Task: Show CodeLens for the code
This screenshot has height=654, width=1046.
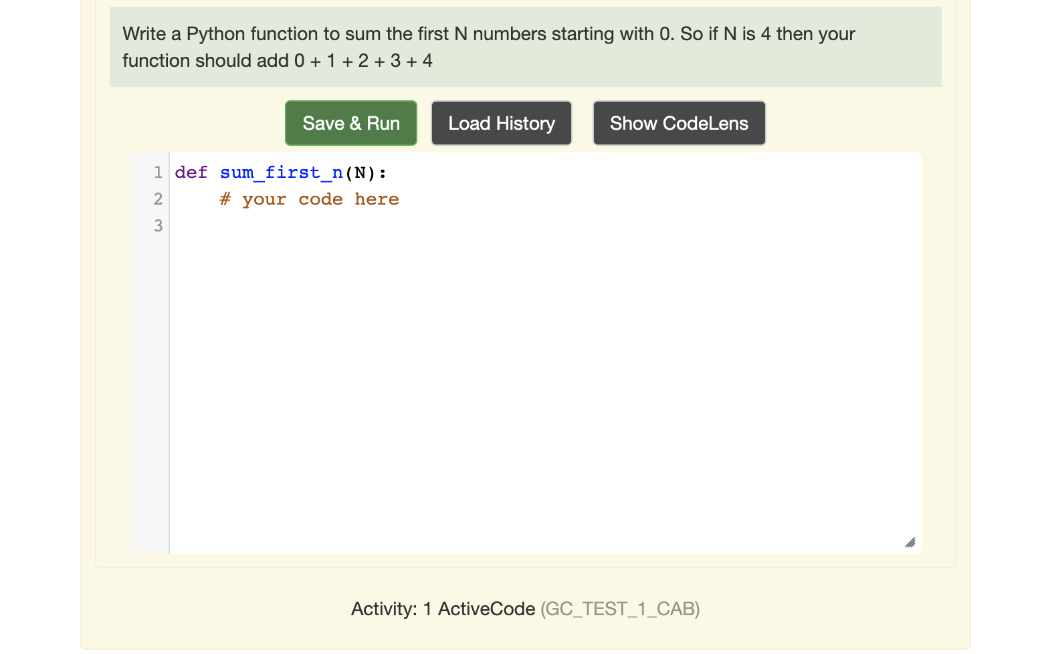Action: pos(679,123)
